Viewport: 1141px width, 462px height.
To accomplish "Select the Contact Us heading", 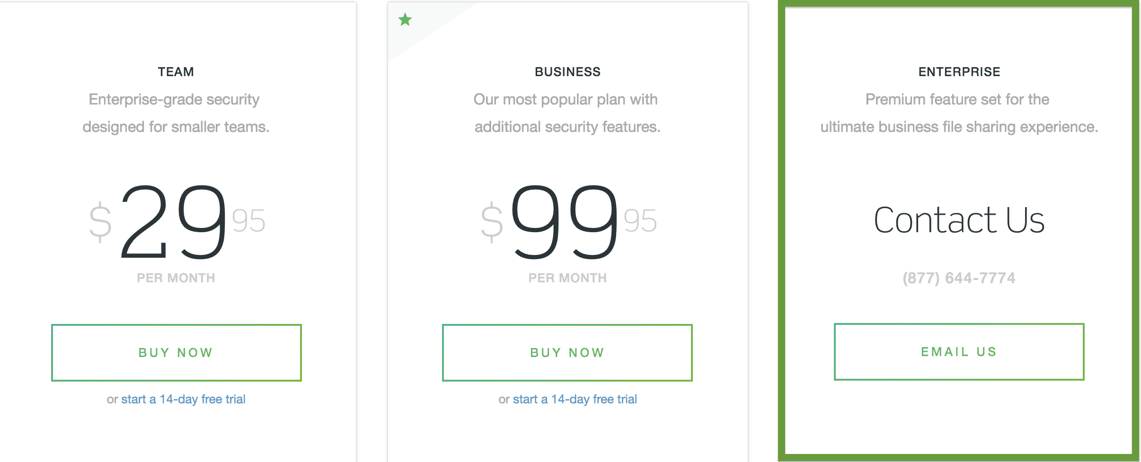I will (x=959, y=220).
